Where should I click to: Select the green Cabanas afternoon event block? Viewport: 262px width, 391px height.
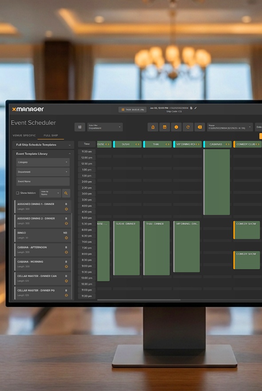click(217, 182)
